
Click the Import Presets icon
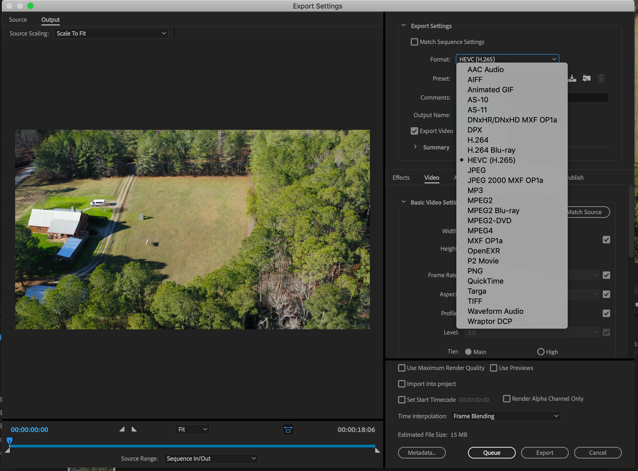coord(586,78)
